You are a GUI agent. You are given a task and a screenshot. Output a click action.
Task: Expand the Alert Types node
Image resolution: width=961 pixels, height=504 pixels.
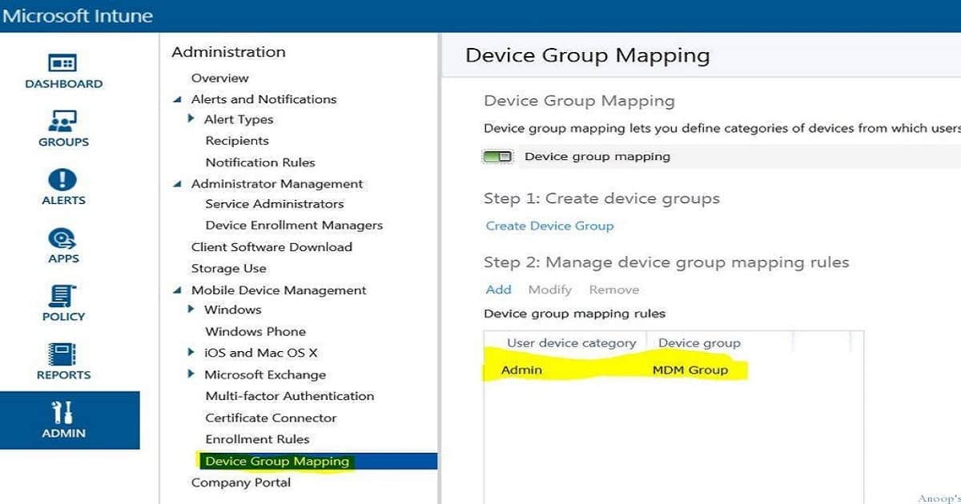(191, 118)
